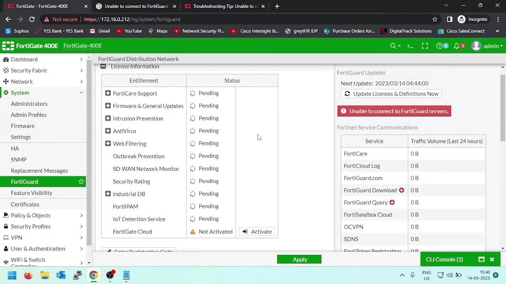Open Outlook from the taskbar
Screen dimensions: 506x284
pos(61,275)
